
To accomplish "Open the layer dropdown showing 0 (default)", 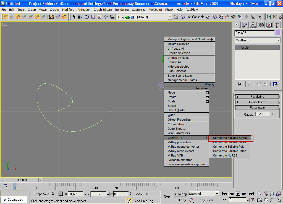I will coord(170,17).
